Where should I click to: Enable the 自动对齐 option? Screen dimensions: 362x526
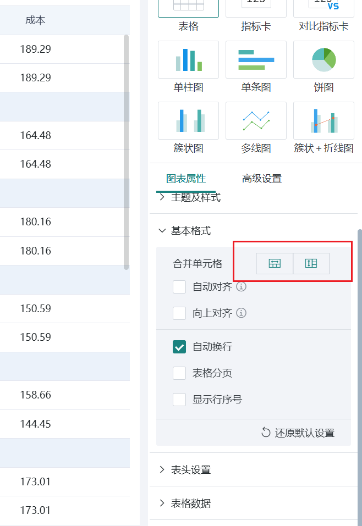tap(179, 287)
